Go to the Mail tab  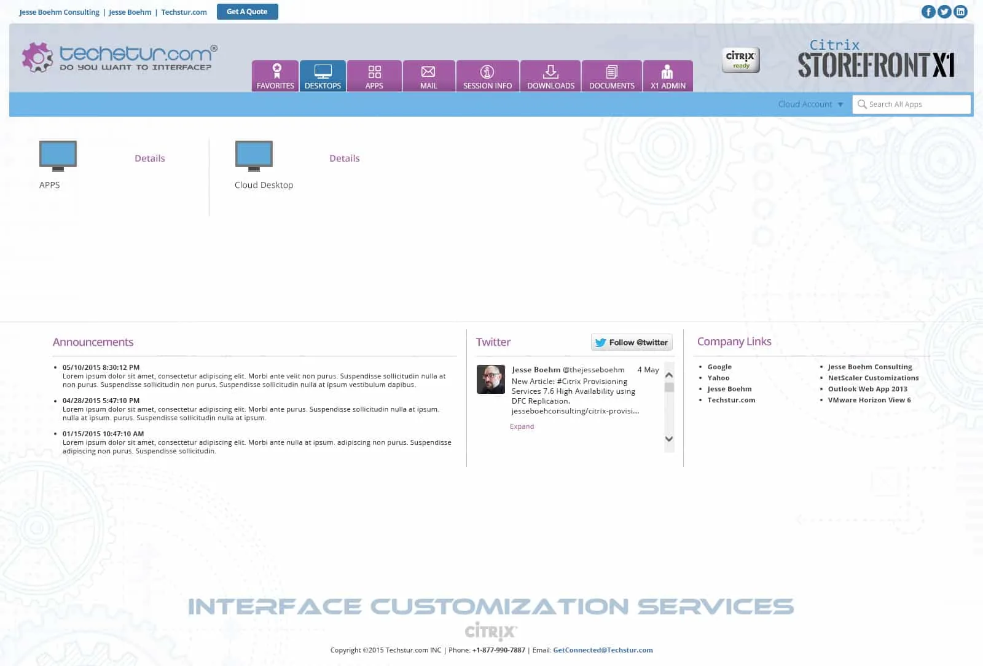tap(429, 76)
